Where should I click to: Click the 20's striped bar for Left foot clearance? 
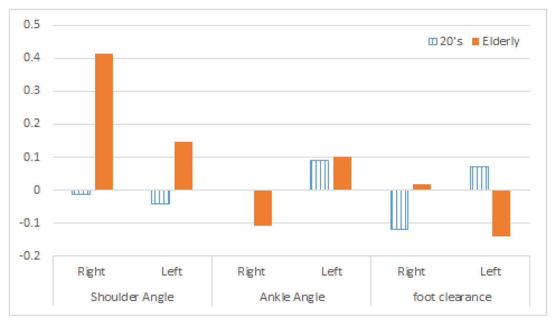pos(479,178)
